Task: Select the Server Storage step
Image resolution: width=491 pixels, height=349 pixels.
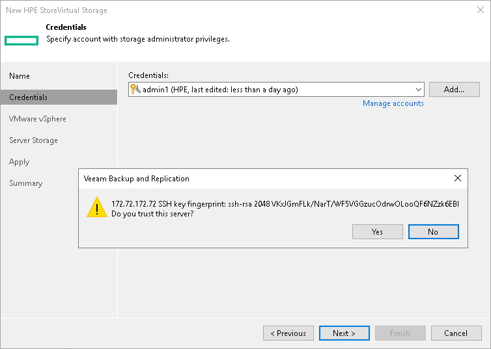Action: 33,140
